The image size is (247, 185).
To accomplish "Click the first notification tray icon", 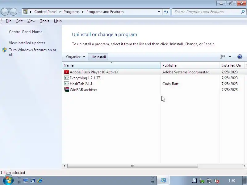I will 195,181.
